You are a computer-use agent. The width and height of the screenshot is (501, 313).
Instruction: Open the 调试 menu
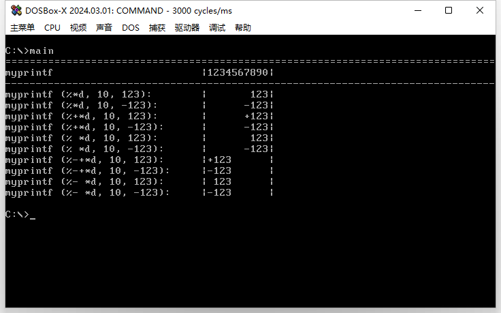(217, 28)
